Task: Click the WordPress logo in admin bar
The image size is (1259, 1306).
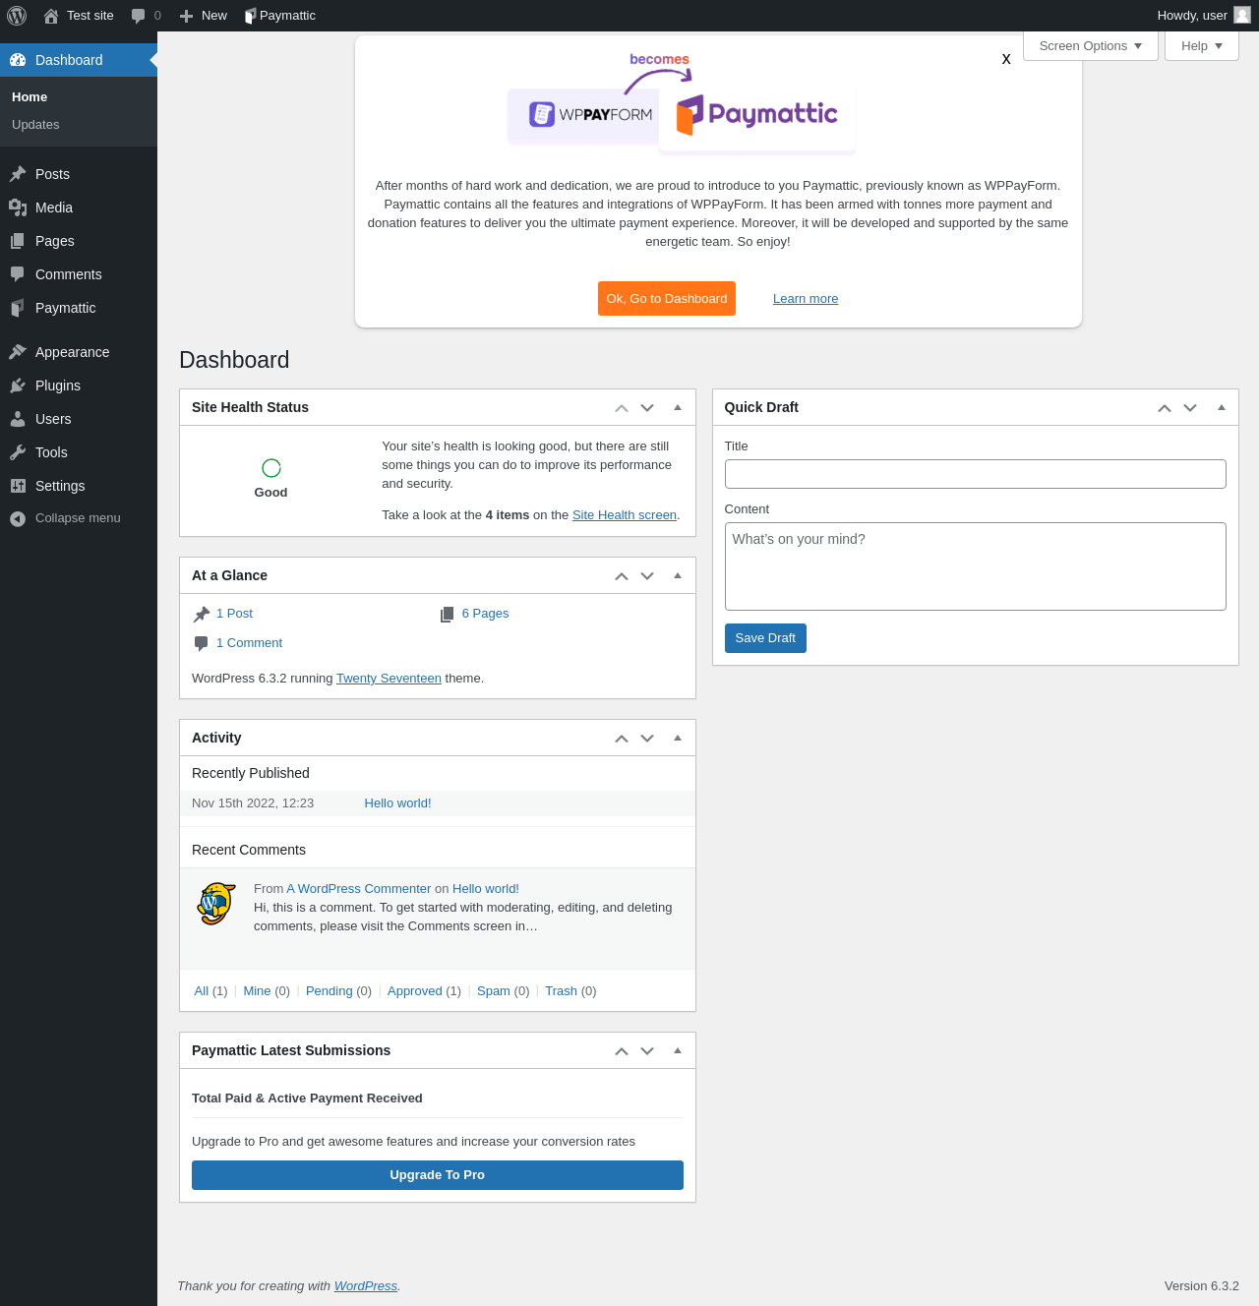Action: pos(17,16)
